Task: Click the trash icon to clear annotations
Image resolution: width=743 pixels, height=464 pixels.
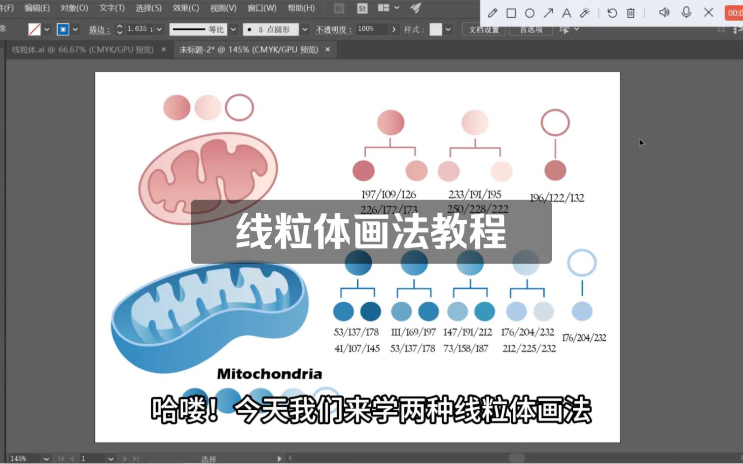Action: pyautogui.click(x=631, y=13)
